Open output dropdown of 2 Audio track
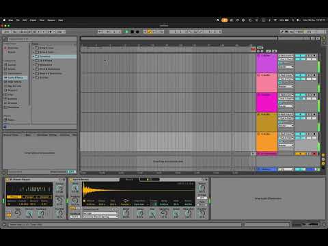328x246 pixels. click(286, 87)
